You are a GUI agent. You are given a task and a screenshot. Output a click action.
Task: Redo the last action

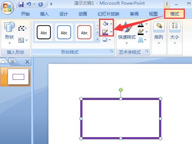pyautogui.click(x=40, y=4)
